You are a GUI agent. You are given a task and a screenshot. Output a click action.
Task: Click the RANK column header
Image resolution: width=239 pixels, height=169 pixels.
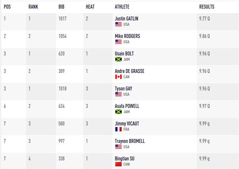(33, 7)
